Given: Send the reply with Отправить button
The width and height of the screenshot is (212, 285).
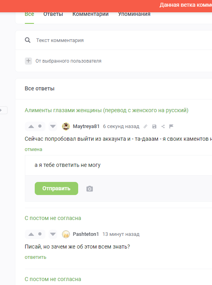Looking at the screenshot, I should coord(56,189).
